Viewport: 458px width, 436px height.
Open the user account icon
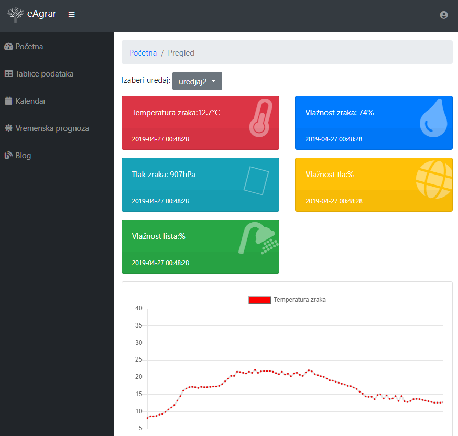click(x=443, y=15)
